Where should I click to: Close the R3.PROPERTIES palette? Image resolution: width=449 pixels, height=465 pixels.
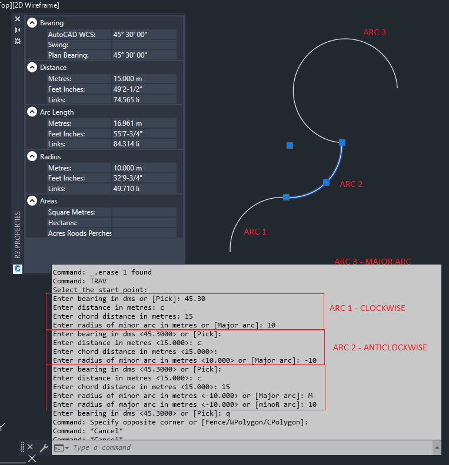[x=18, y=19]
